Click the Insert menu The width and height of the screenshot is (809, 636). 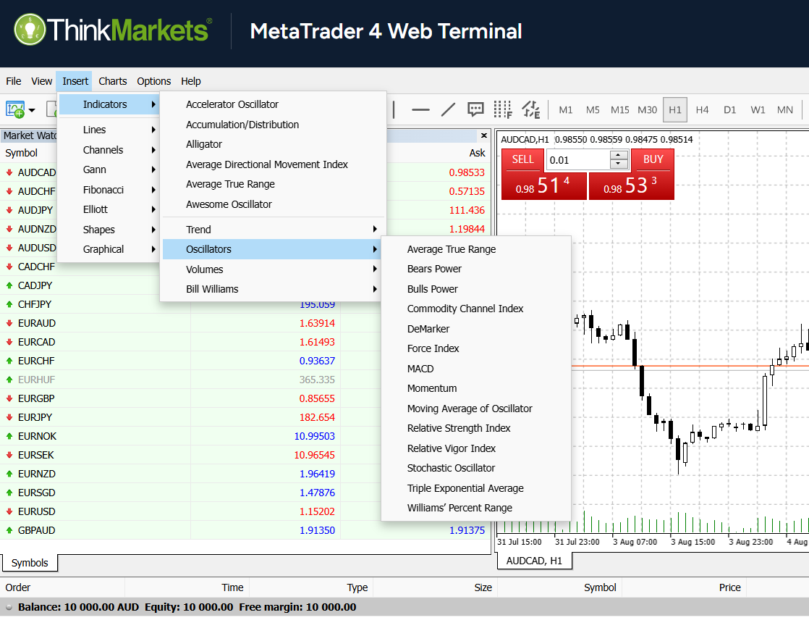point(75,81)
